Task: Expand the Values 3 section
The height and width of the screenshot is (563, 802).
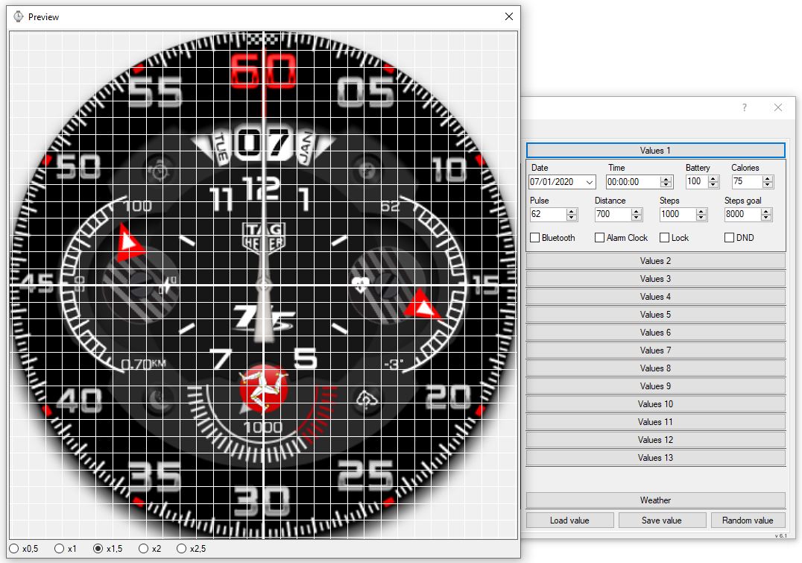Action: point(655,278)
